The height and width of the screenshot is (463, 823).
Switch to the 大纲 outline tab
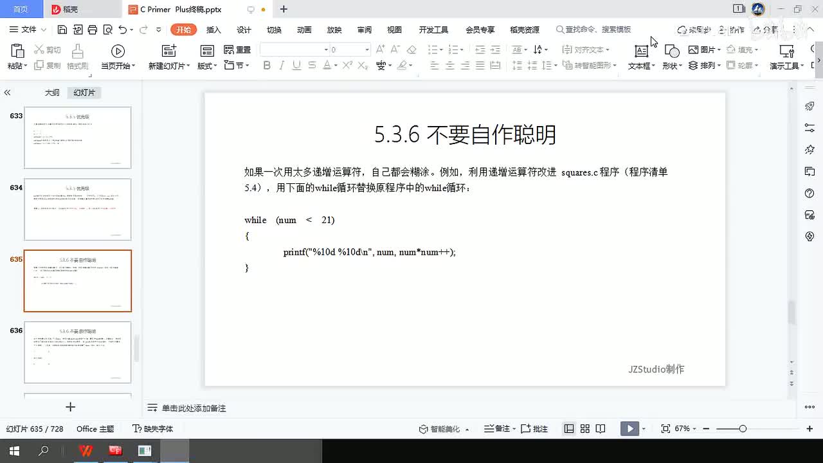pyautogui.click(x=52, y=93)
